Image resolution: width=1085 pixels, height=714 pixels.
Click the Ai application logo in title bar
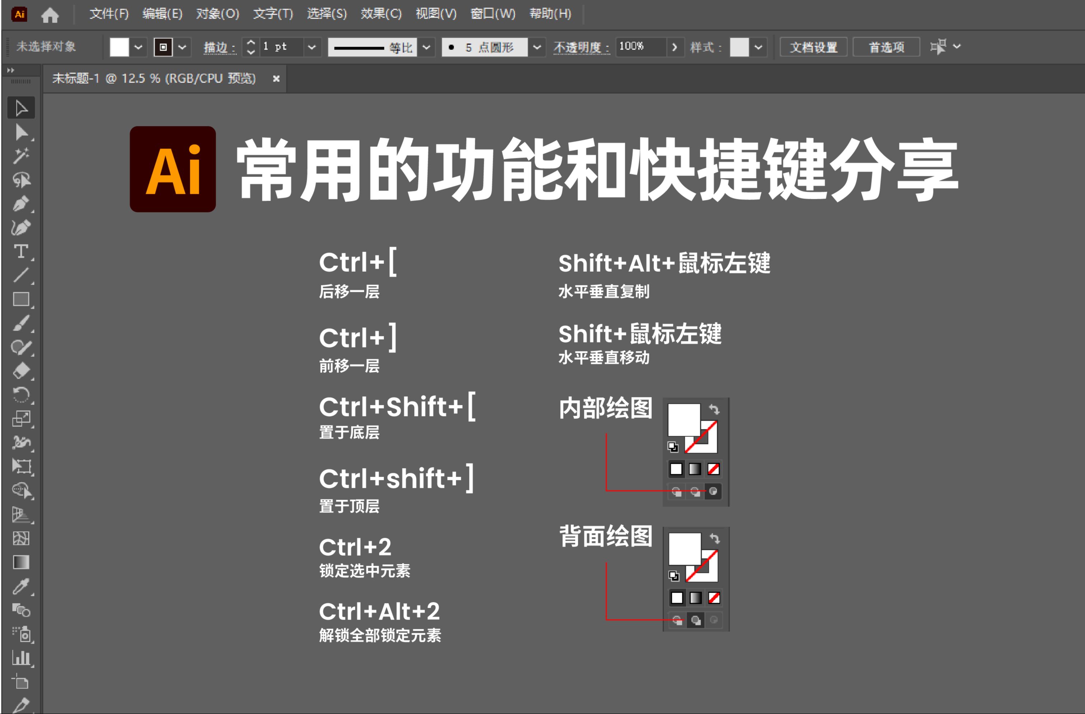tap(19, 14)
